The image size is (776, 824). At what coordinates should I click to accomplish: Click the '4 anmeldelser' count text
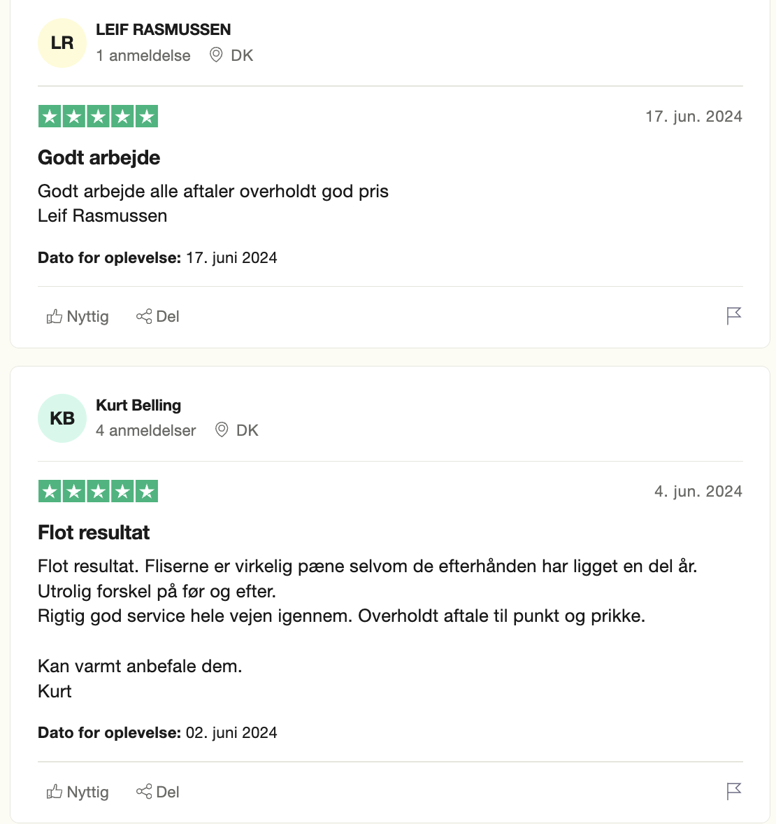[x=145, y=430]
